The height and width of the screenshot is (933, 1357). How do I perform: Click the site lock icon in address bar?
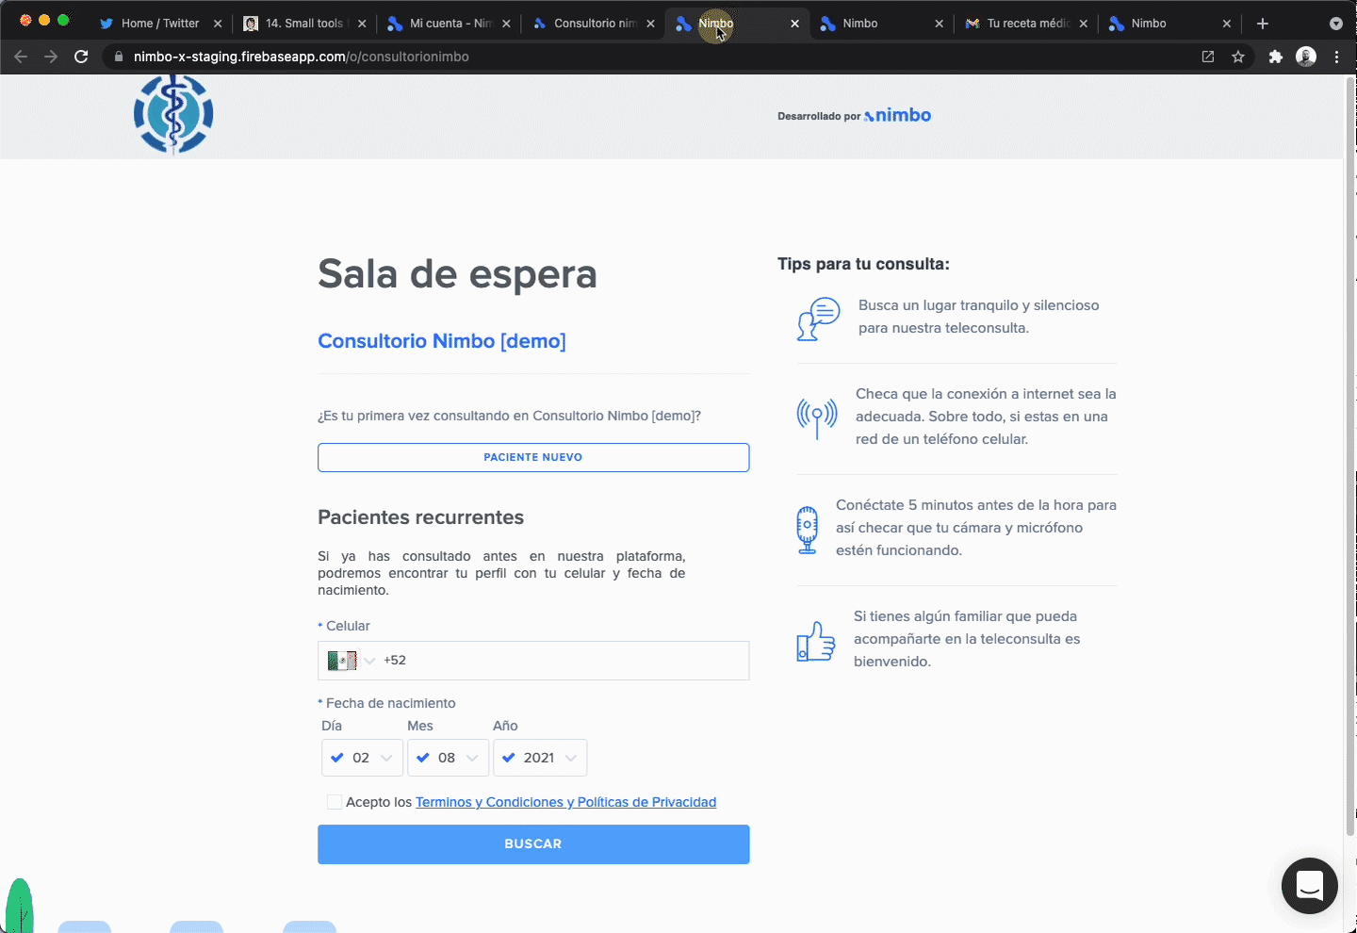point(119,57)
